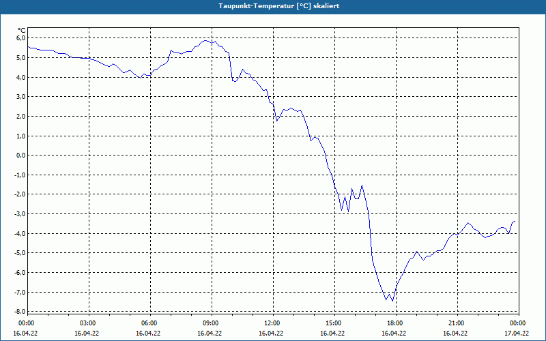Click the '18:00' time label
This screenshot has width=546, height=341.
pos(394,323)
